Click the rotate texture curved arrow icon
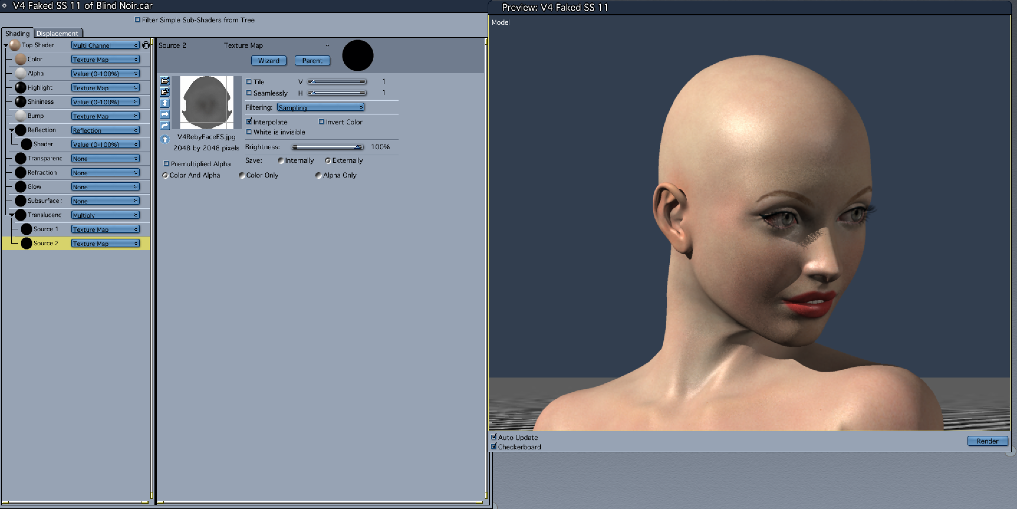The image size is (1017, 509). coord(164,126)
